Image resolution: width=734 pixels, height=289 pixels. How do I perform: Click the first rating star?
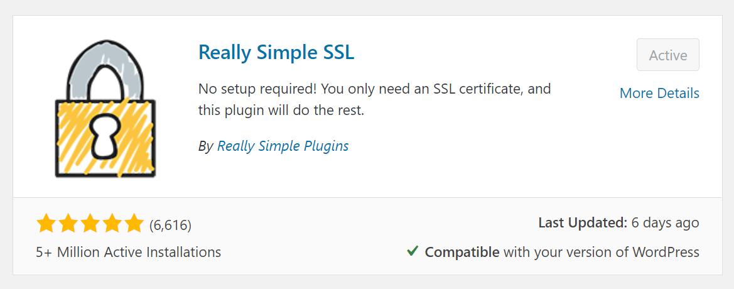tap(46, 224)
